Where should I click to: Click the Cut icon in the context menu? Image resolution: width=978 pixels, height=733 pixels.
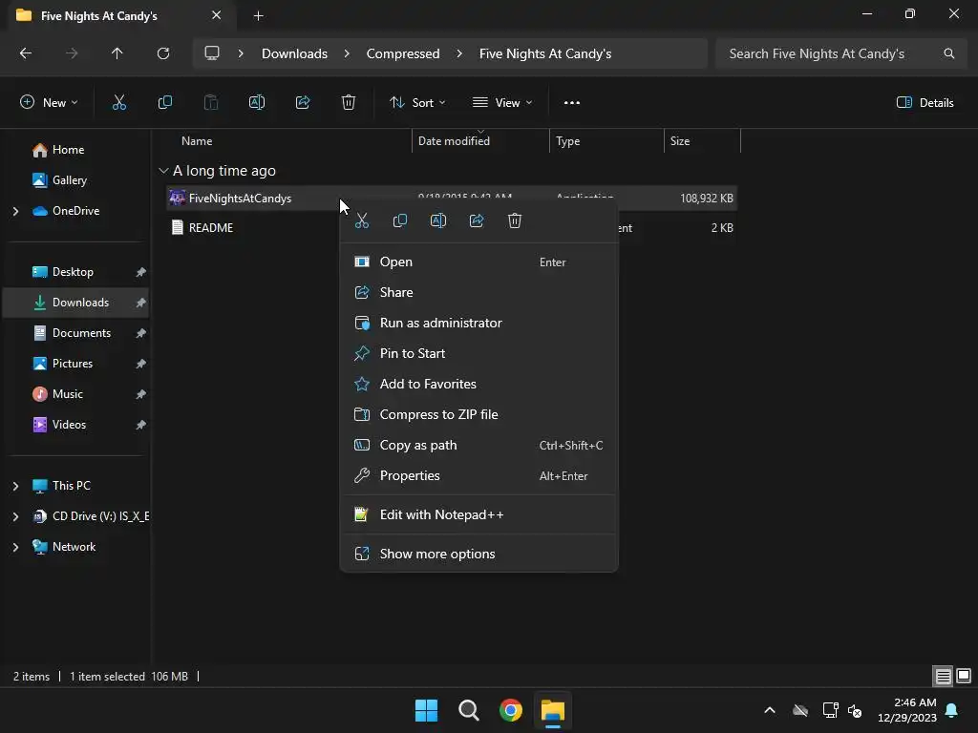click(x=362, y=220)
